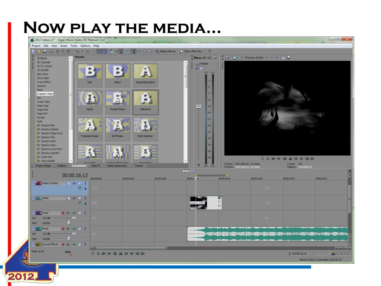The width and height of the screenshot is (381, 286).
Task: Click the preview Video Preview on External Monitor icon
Action: tap(234, 58)
